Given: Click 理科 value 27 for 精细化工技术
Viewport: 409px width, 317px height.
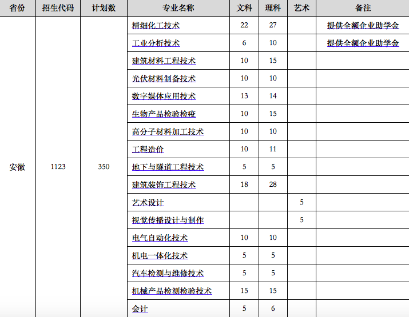Looking at the screenshot, I should tap(273, 25).
